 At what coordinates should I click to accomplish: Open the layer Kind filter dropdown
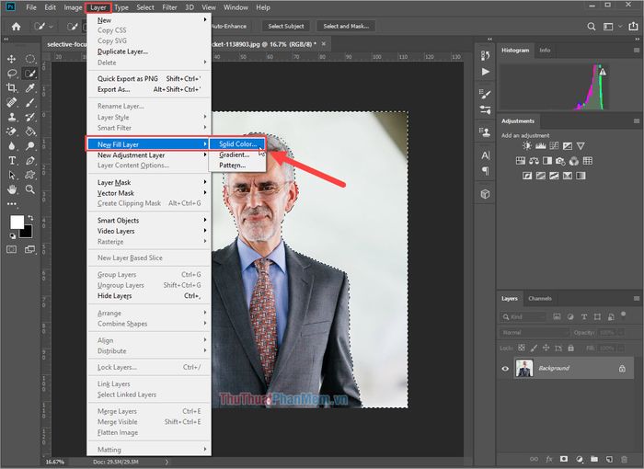coord(523,316)
